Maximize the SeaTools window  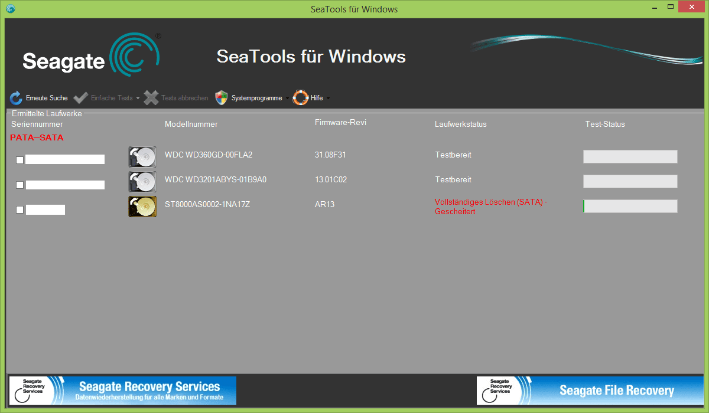point(671,8)
